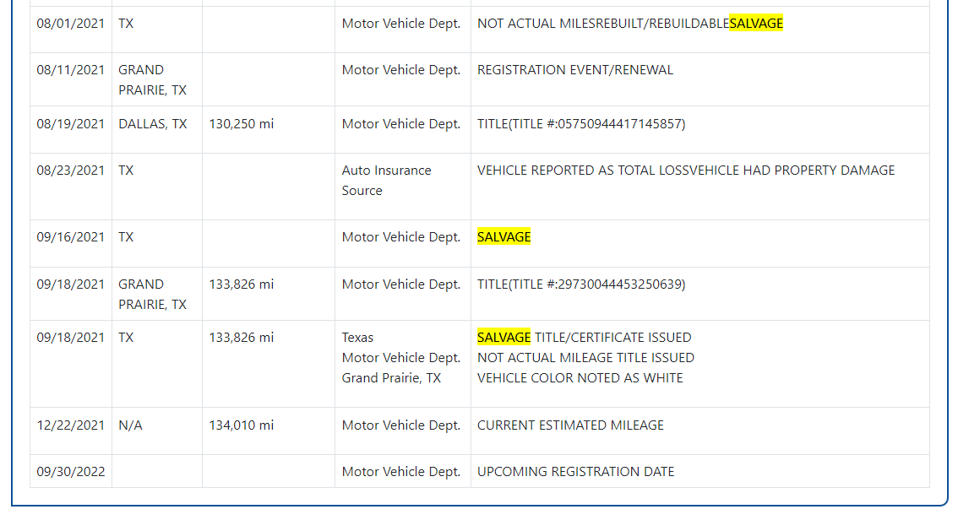Click TITLE #:29730044453250639 entry
This screenshot has height=520, width=958.
[x=581, y=284]
